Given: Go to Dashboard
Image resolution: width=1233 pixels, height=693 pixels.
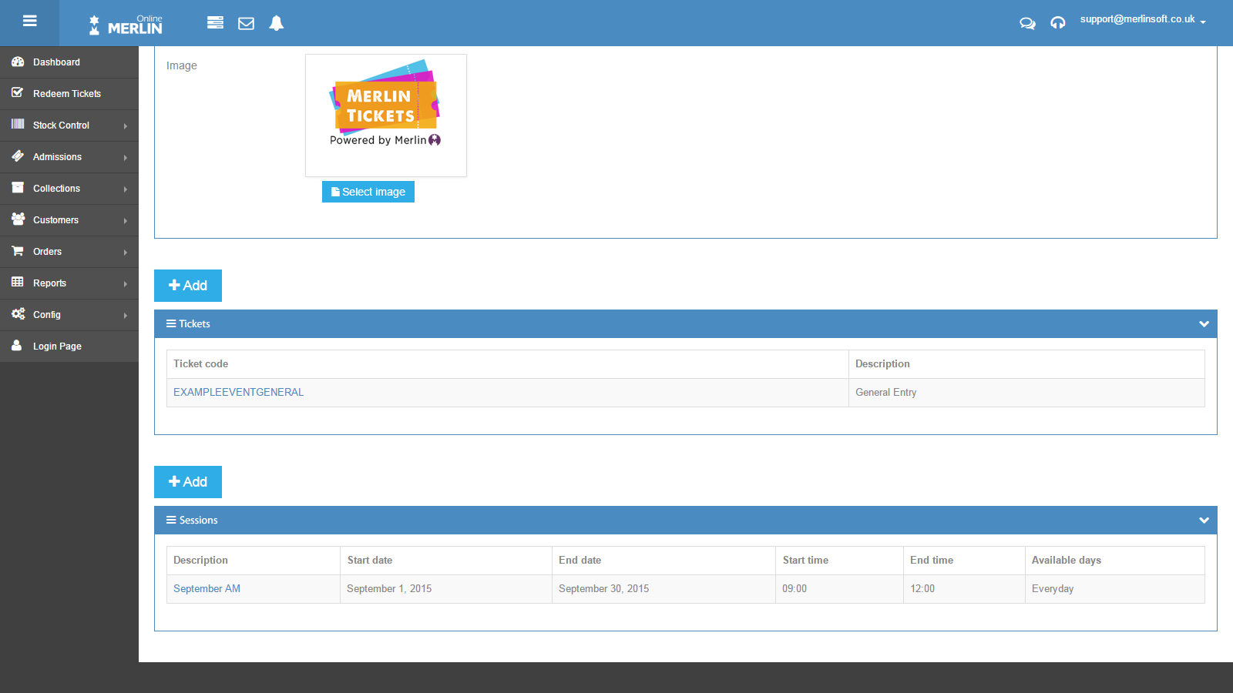Looking at the screenshot, I should tap(69, 62).
